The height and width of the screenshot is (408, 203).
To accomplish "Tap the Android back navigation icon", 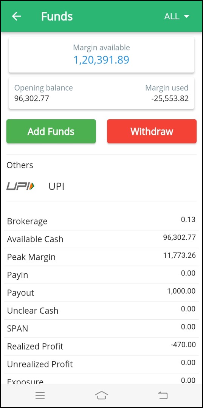I will [x=163, y=396].
